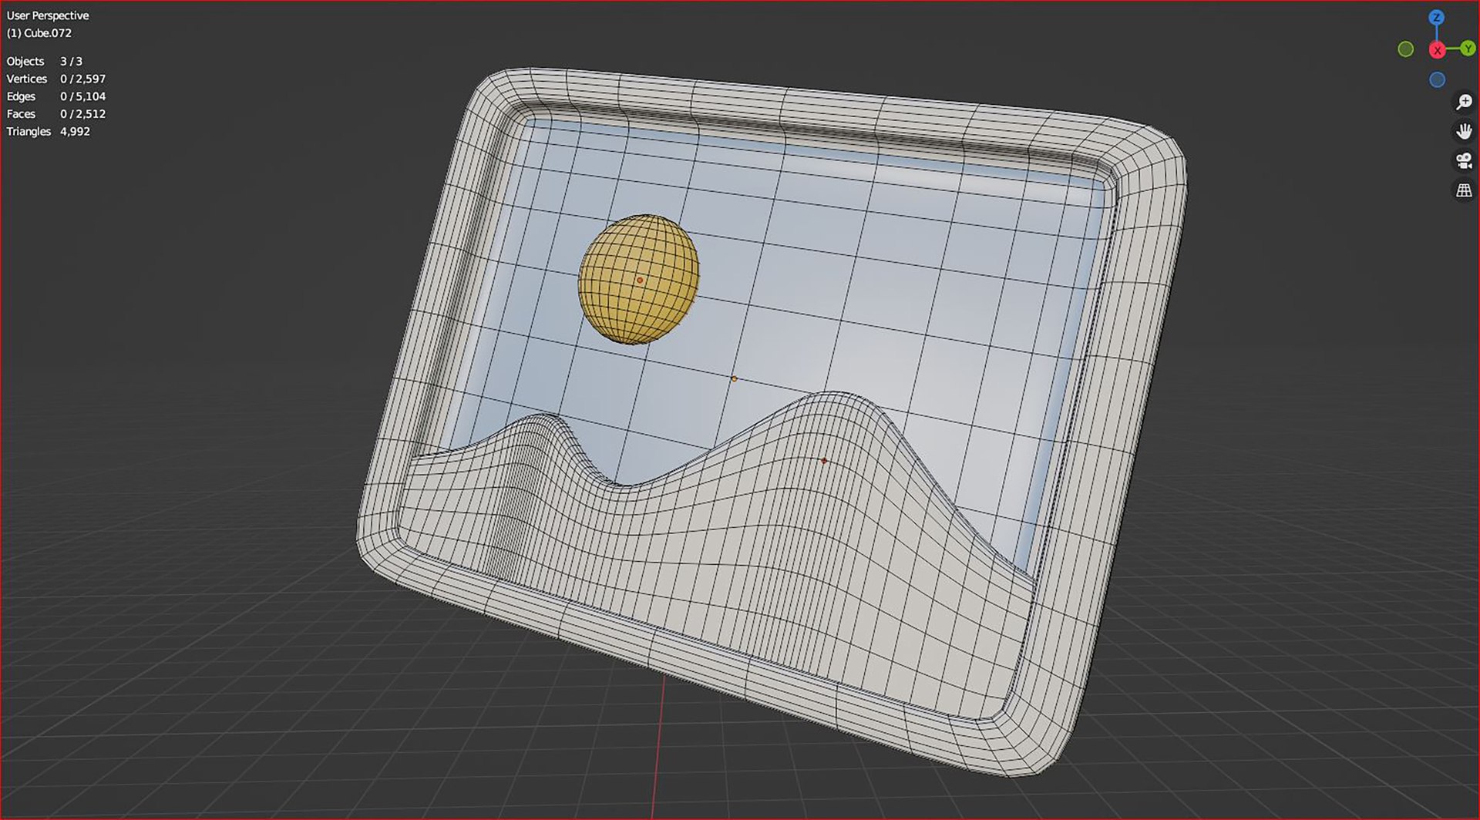This screenshot has width=1480, height=820.
Task: Click the Zoom view magnifier icon
Action: (x=1463, y=102)
